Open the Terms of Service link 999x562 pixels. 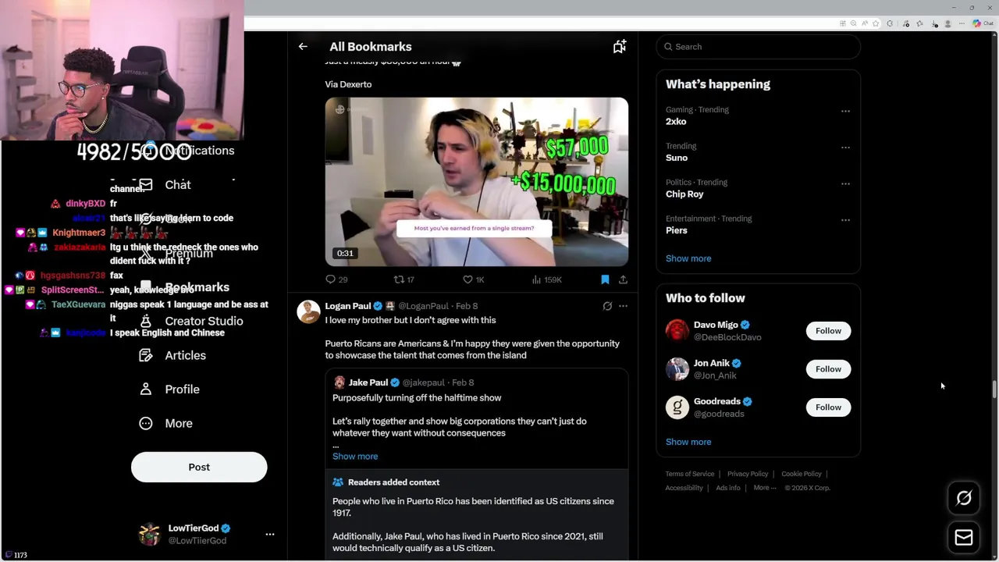[690, 474]
